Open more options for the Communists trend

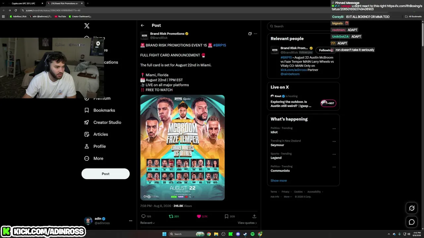(x=334, y=167)
